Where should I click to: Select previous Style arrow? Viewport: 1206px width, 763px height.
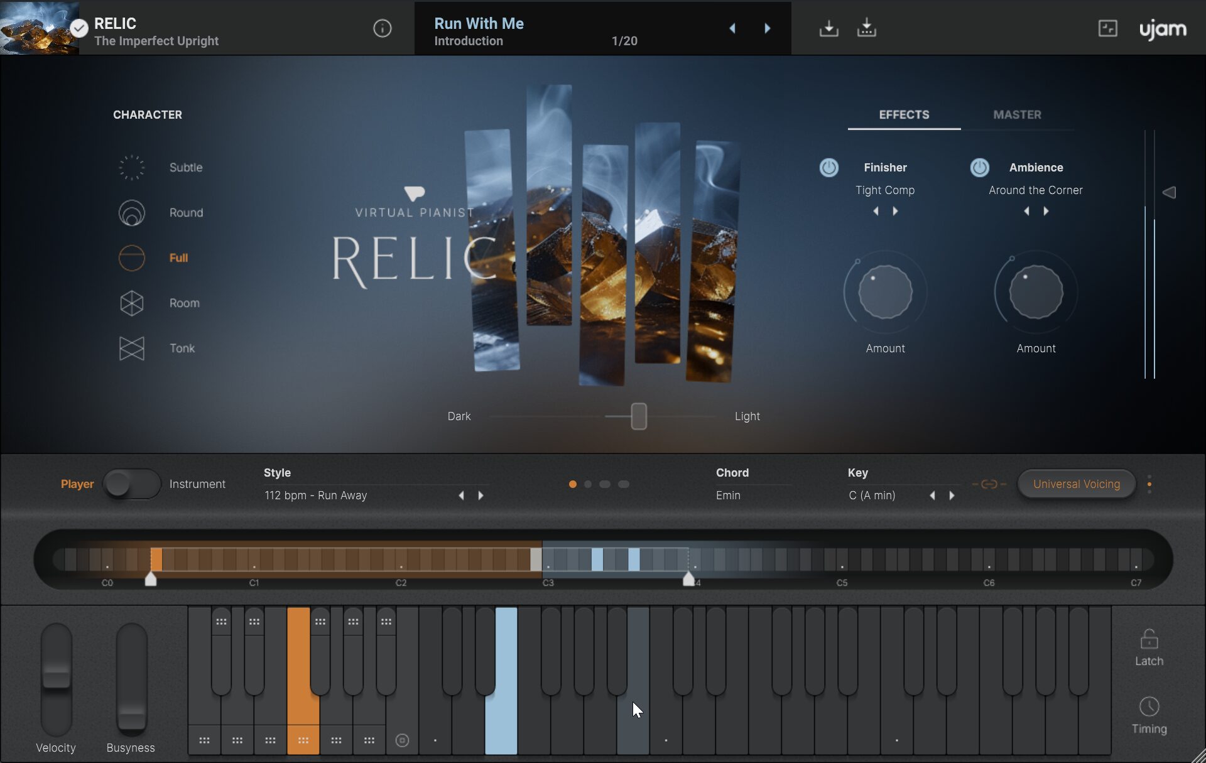[462, 495]
